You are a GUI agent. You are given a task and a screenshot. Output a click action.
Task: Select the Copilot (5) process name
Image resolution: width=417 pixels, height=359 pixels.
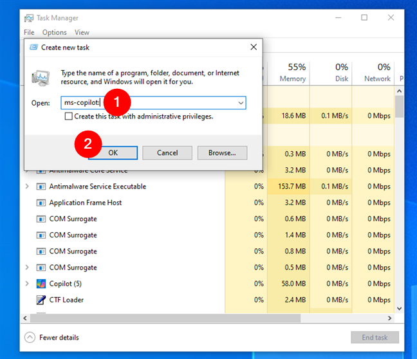click(x=66, y=284)
